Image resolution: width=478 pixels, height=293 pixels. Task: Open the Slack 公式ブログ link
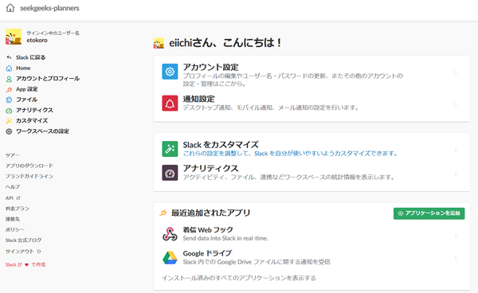point(23,240)
